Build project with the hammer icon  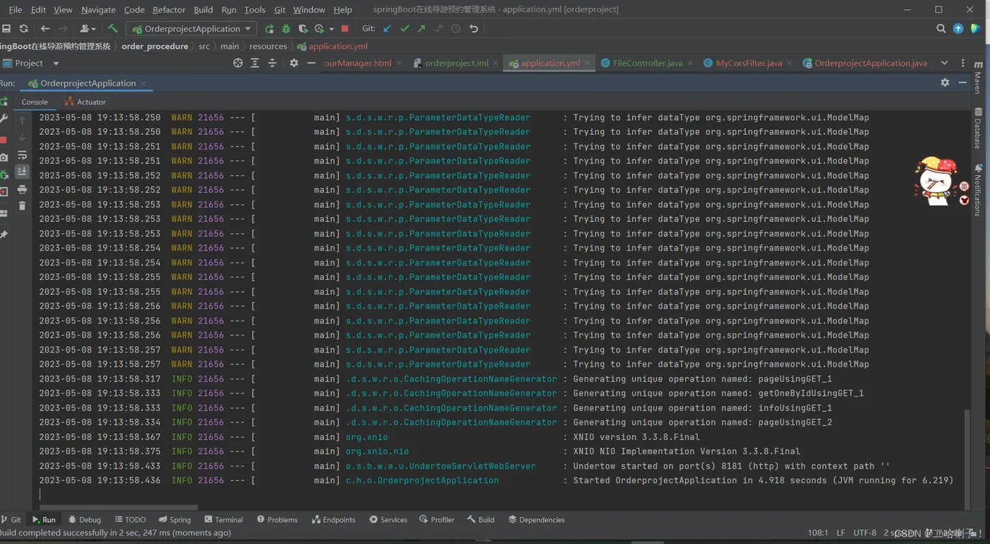coord(112,29)
